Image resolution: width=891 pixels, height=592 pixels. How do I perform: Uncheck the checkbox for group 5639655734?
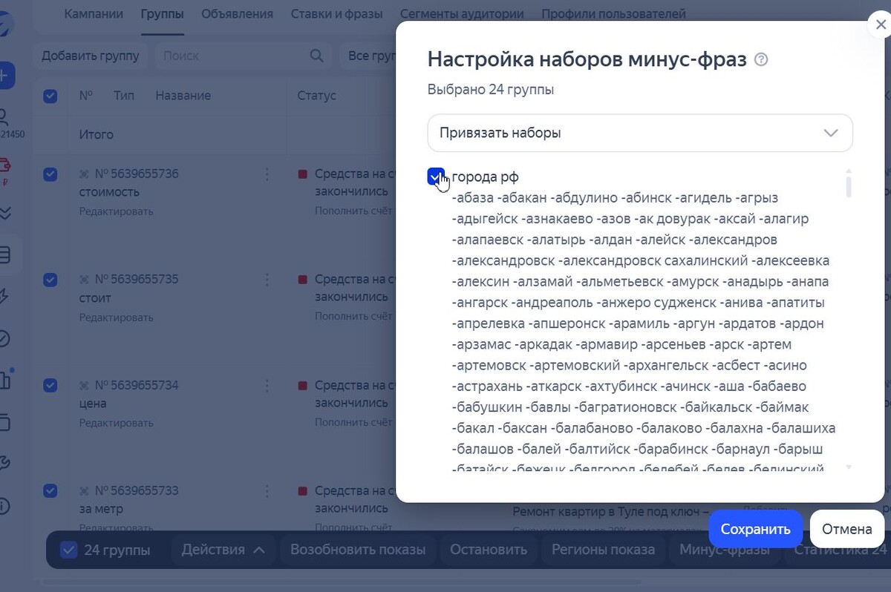[50, 386]
